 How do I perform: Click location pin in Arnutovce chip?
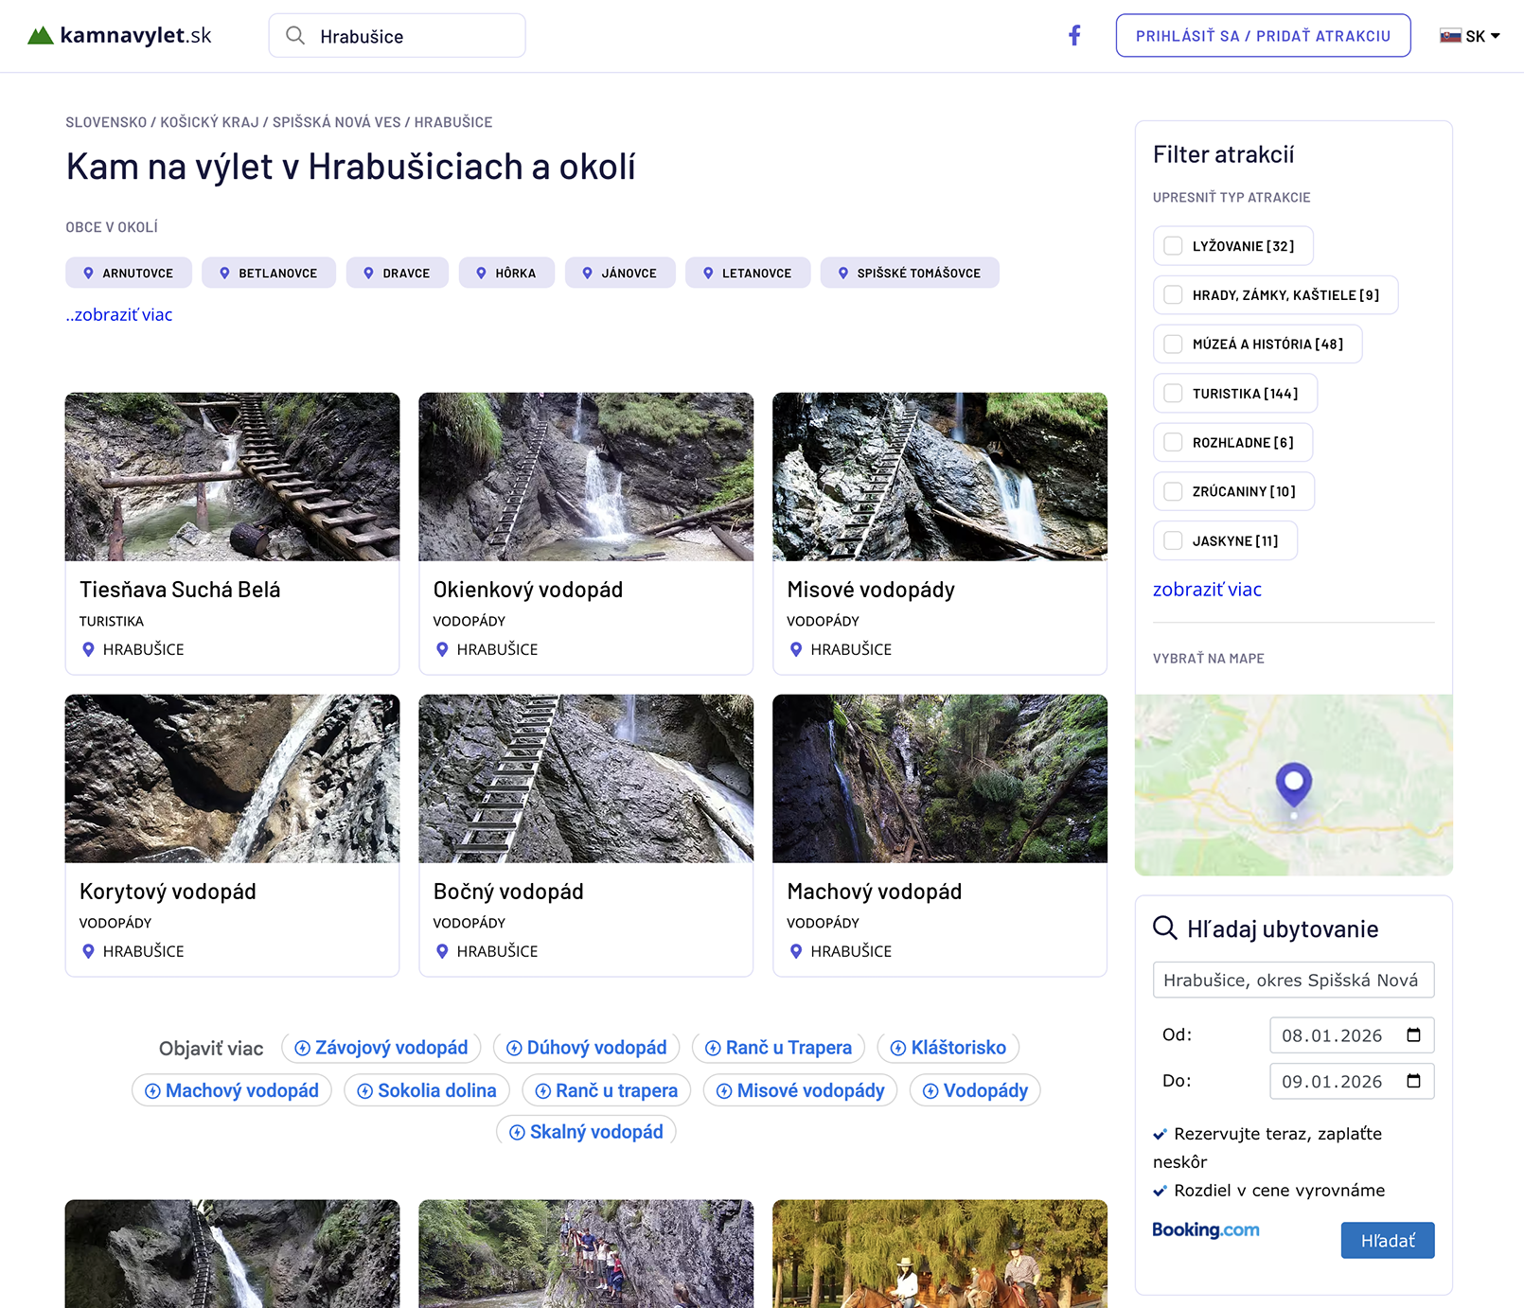point(88,273)
